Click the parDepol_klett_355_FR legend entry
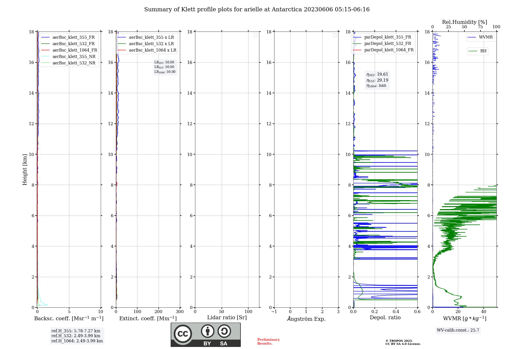This screenshot has width=514, height=349. 388,37
